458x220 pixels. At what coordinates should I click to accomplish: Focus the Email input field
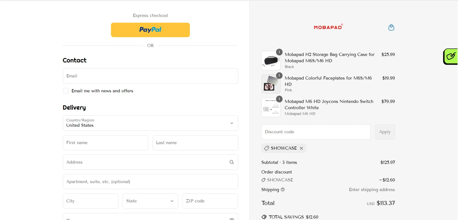click(151, 76)
